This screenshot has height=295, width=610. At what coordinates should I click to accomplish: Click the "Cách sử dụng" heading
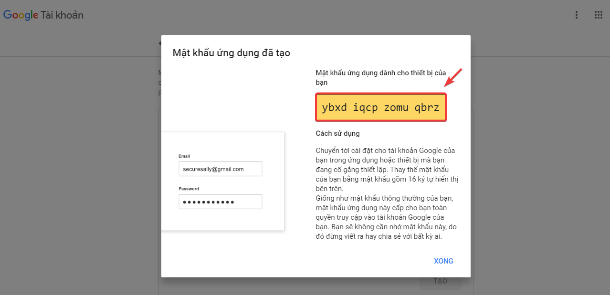tap(337, 133)
